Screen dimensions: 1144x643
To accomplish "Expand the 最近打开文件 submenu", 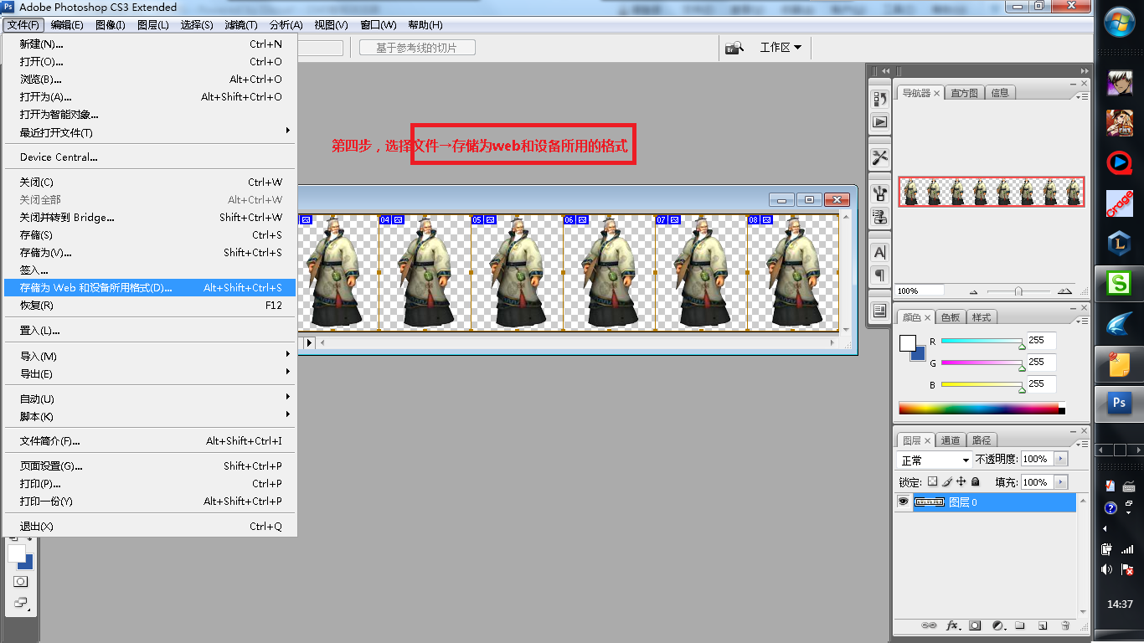I will click(x=150, y=132).
